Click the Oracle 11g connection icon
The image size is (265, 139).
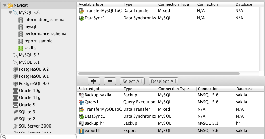point(16,98)
